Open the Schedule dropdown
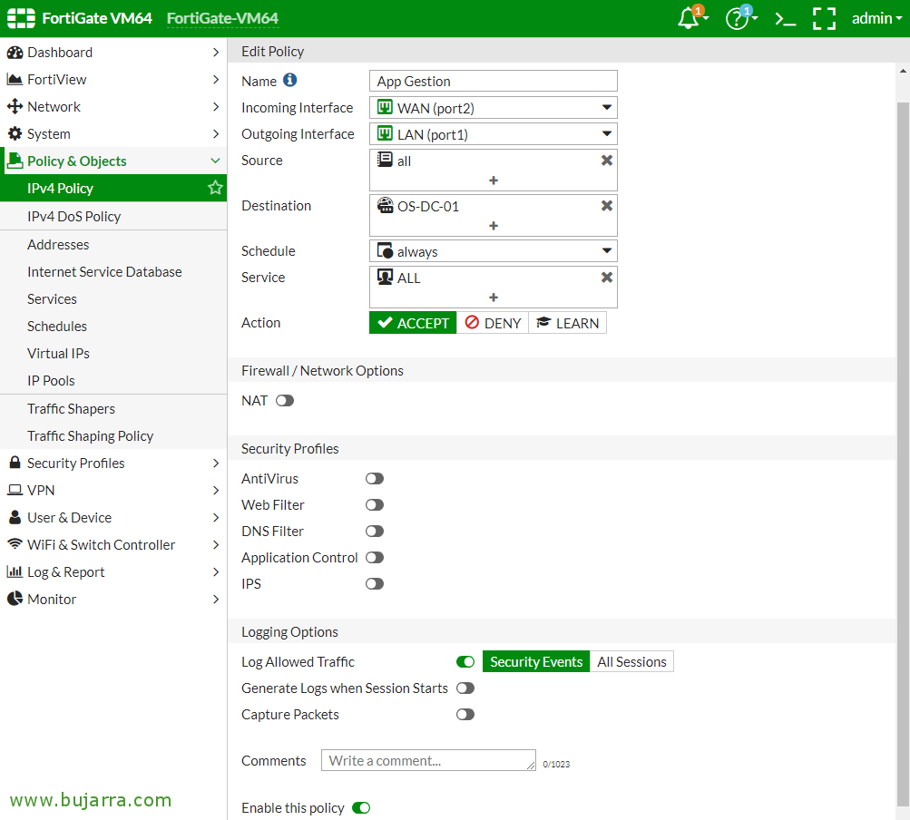The width and height of the screenshot is (910, 820). 494,251
